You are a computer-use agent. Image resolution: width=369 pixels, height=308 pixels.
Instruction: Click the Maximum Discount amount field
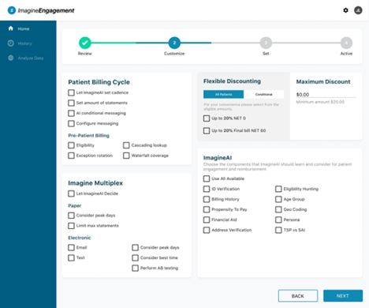326,95
